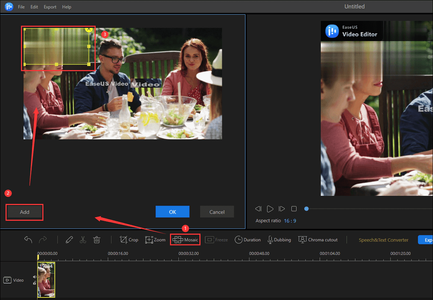Mute the Video track audio
The height and width of the screenshot is (300, 433).
(x=35, y=277)
